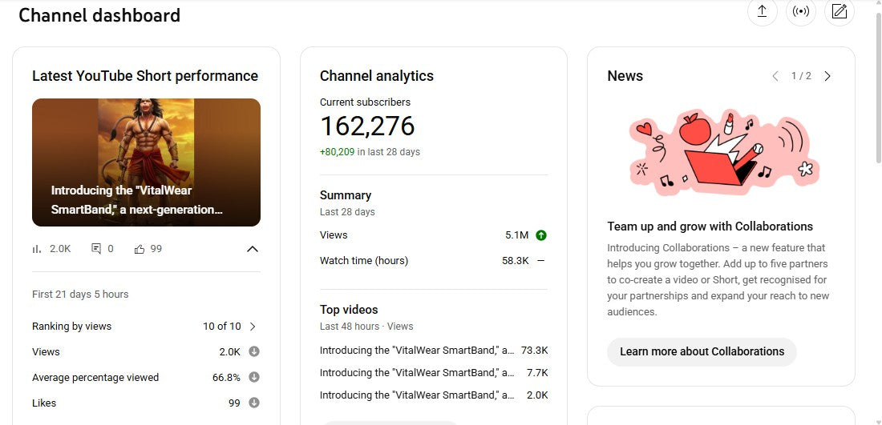Click the down arrow icon beside Likes 99

click(253, 403)
